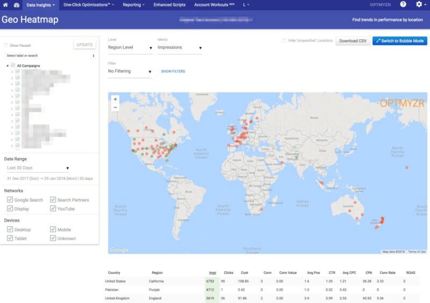
Task: Open the settings gear menu
Action: coord(420,4)
